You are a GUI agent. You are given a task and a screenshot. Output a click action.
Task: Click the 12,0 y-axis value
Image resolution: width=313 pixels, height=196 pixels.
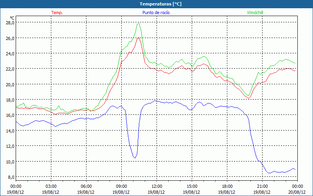tap(10, 146)
